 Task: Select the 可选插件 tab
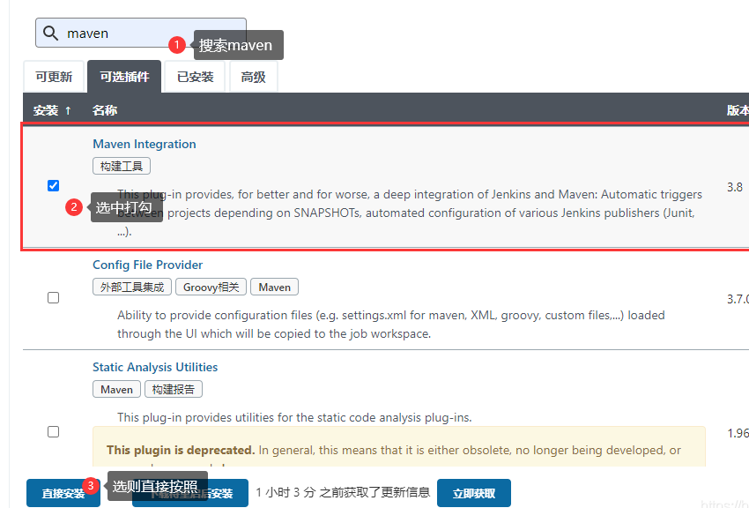pyautogui.click(x=124, y=77)
